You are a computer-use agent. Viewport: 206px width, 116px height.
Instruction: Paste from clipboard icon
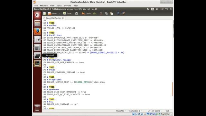tap(111, 14)
